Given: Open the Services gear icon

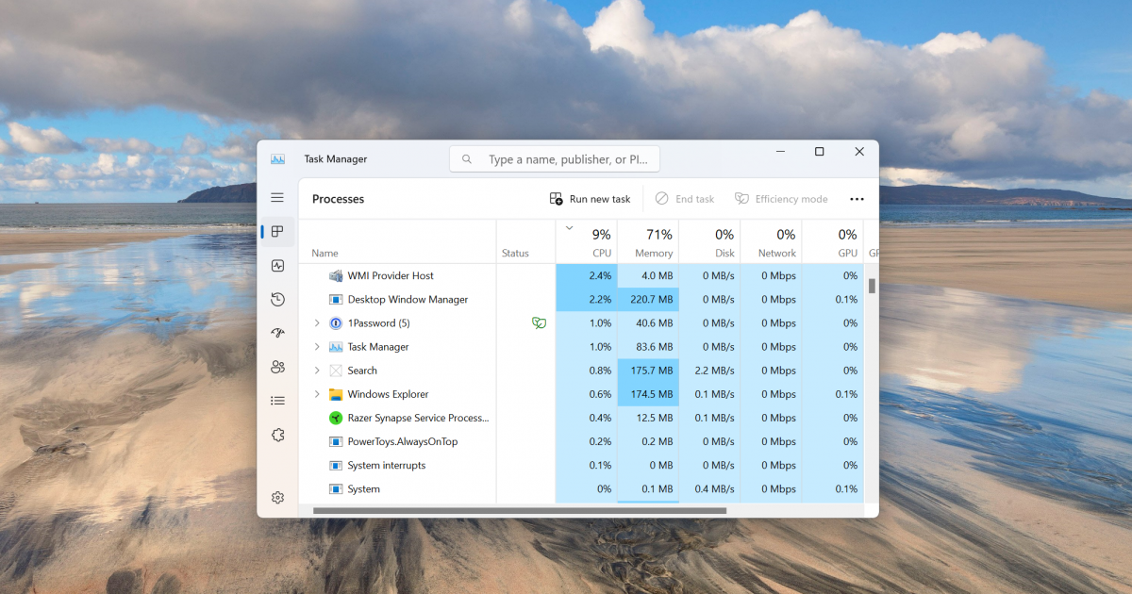Looking at the screenshot, I should click(276, 434).
